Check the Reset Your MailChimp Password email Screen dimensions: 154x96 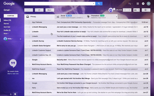(26, 69)
